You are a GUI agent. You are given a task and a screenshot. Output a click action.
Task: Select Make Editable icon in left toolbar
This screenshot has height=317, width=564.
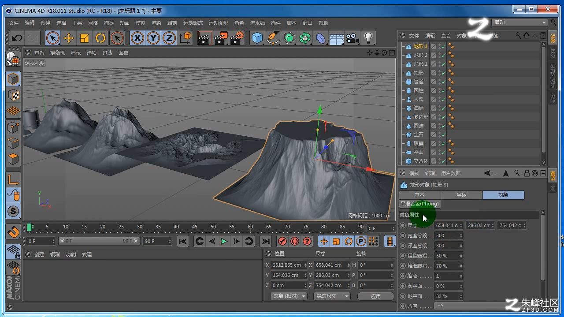(x=13, y=59)
